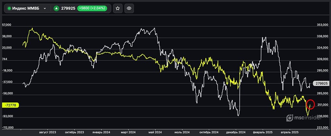Click the май 2024 time axis label
This screenshot has width=331, height=136.
point(155,132)
